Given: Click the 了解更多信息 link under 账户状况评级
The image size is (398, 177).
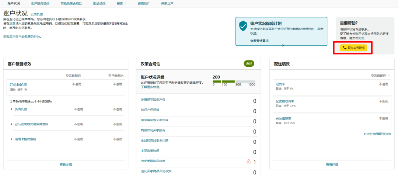Looking at the screenshot, I should pos(150,87).
